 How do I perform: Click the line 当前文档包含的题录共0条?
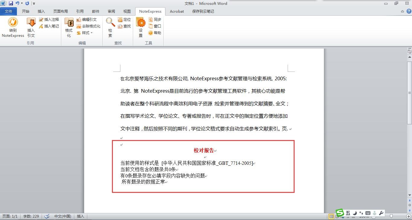pos(148,169)
